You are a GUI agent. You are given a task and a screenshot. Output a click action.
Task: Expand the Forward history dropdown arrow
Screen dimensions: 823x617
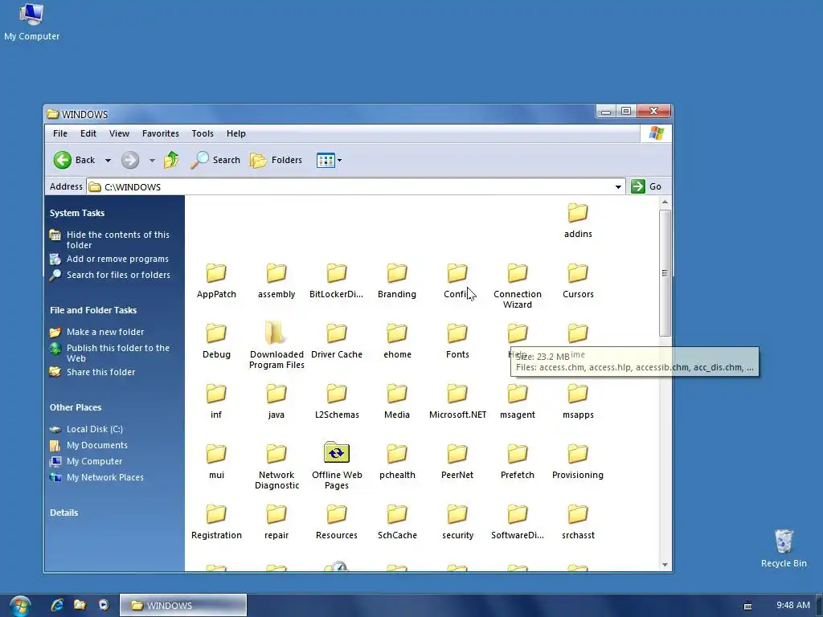(x=152, y=161)
